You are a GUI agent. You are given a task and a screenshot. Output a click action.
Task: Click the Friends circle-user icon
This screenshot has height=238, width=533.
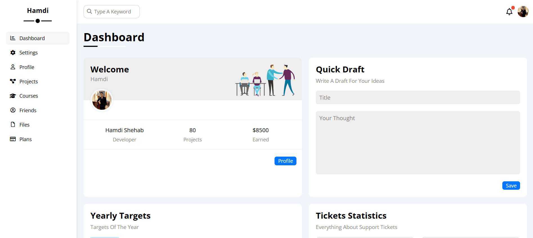13,110
